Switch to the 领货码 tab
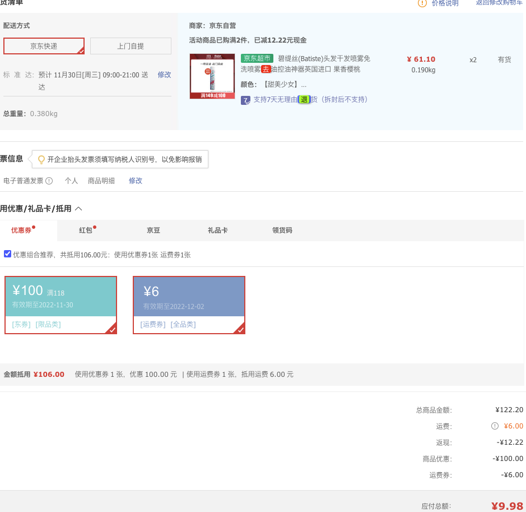The image size is (526, 512). point(282,230)
